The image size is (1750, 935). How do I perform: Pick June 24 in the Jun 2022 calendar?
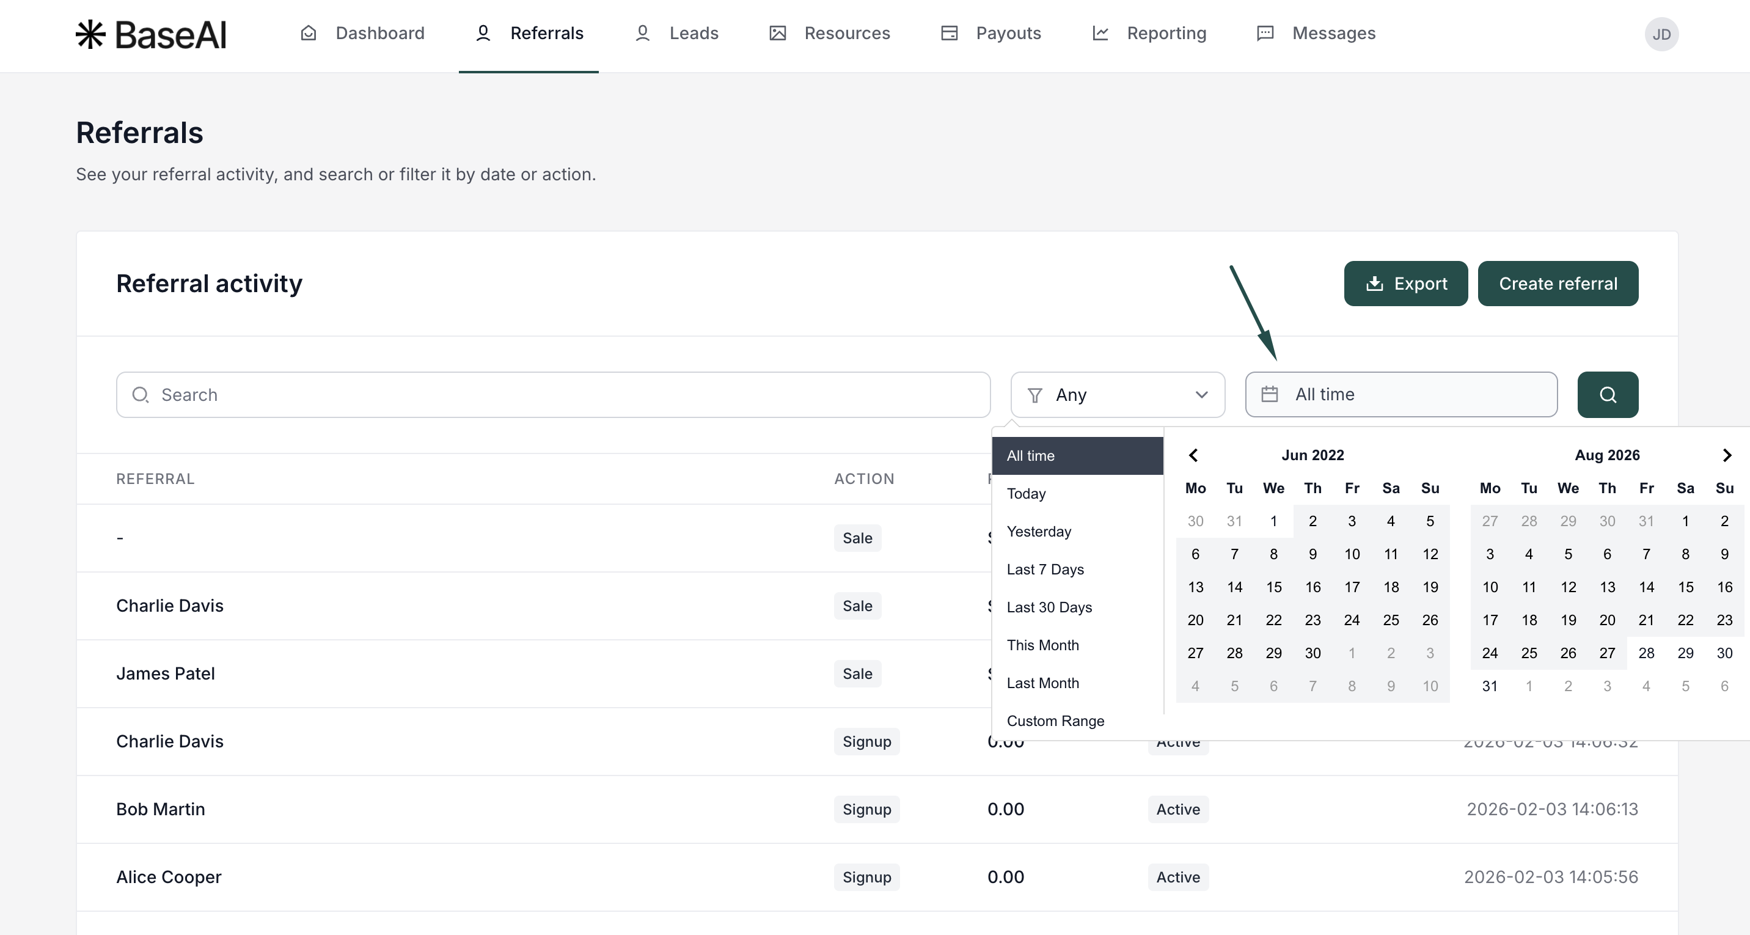tap(1352, 620)
